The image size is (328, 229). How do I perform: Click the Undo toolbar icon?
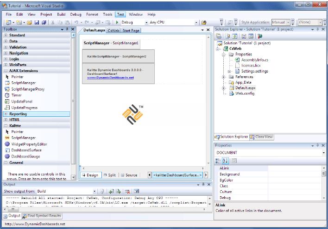[x=76, y=22]
